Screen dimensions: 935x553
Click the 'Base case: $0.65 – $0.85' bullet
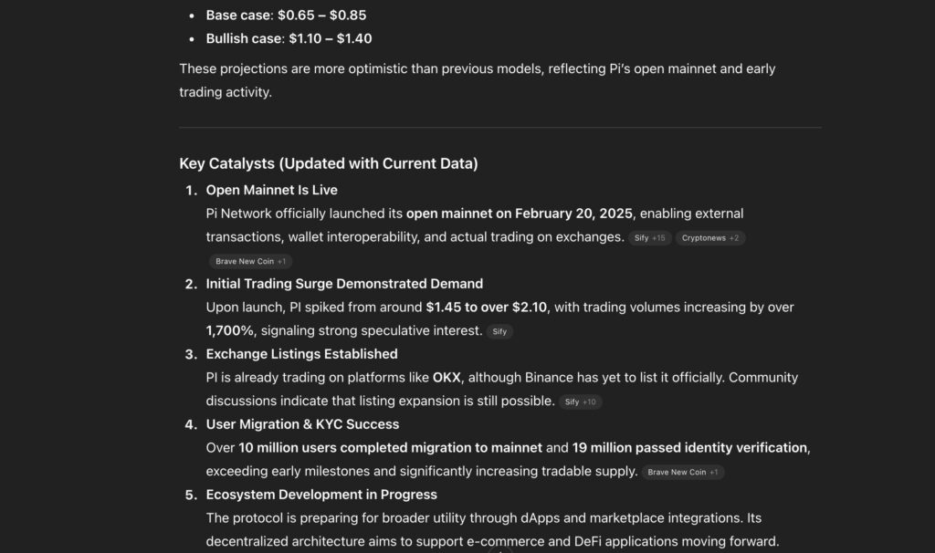tap(286, 16)
